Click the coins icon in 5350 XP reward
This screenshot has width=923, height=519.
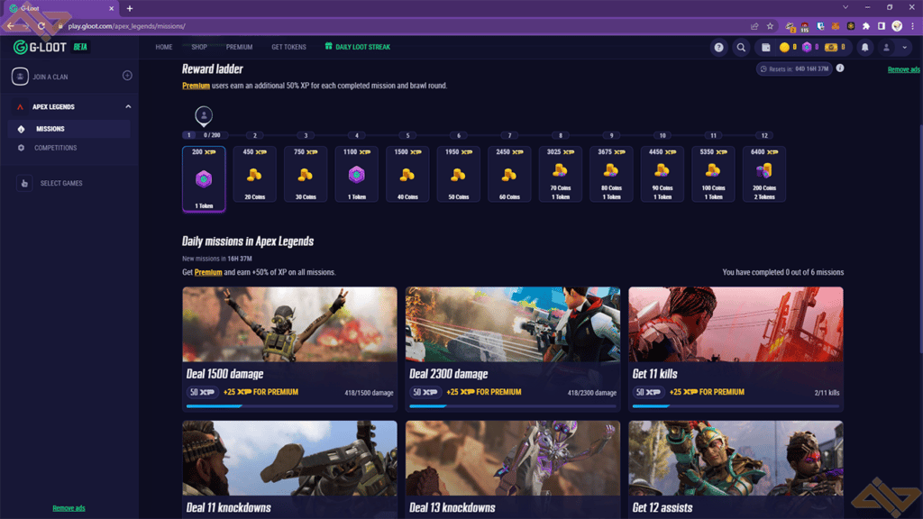coord(713,170)
